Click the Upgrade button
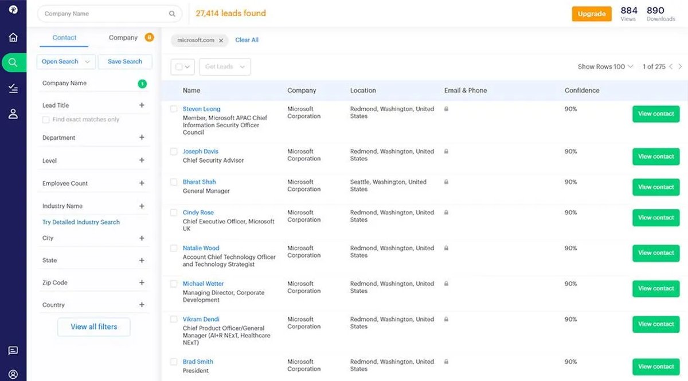 (592, 14)
